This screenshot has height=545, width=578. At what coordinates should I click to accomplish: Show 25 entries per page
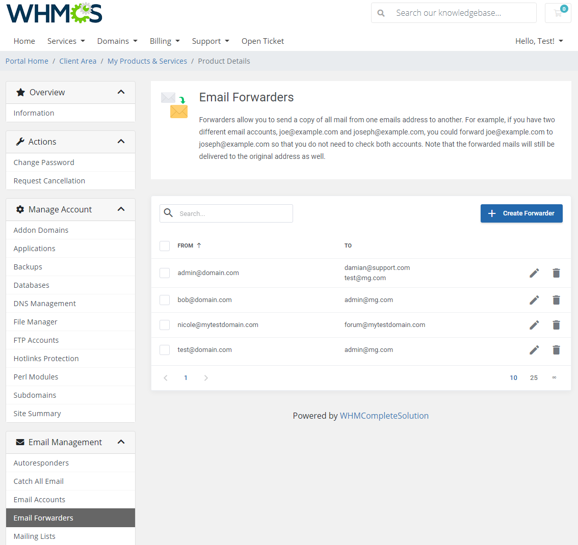(x=534, y=377)
